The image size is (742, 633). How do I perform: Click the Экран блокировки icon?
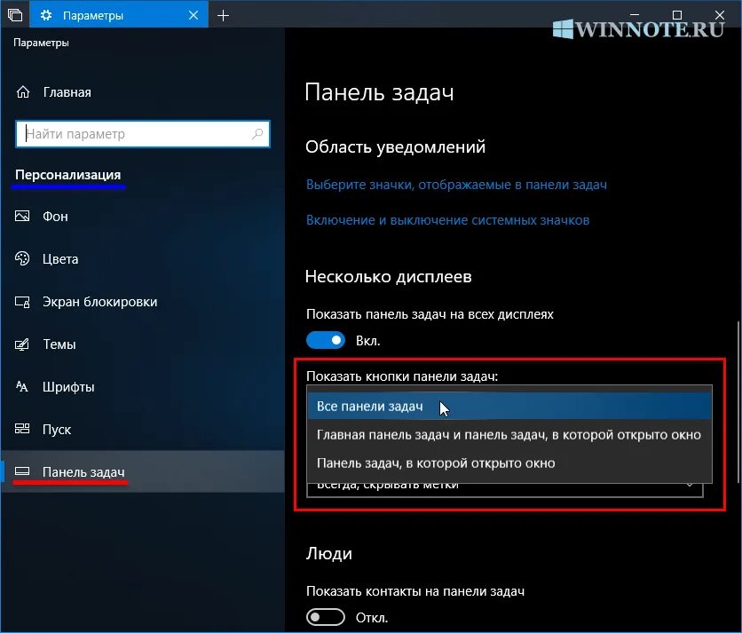tap(22, 302)
